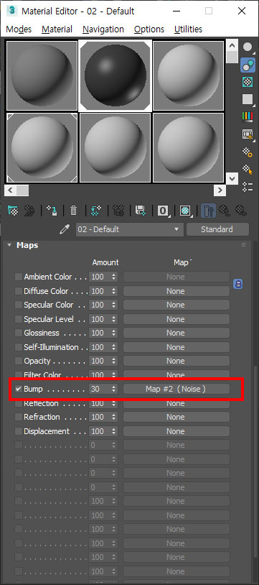Screen dimensions: 259x585
Task: Click the Bump amount spinner arrows
Action: coord(113,389)
